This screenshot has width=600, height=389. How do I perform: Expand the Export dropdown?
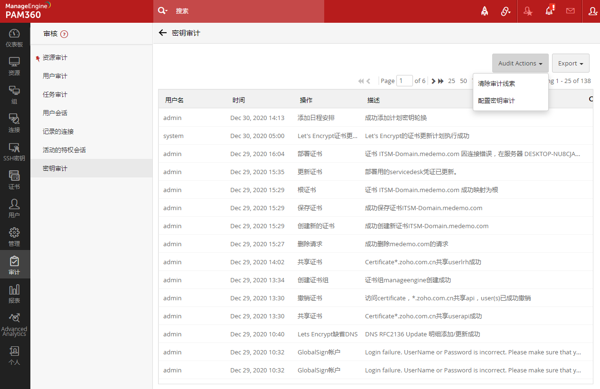571,63
